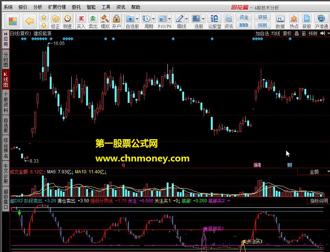Toggle 窗 multi-window mode
The width and height of the screenshot is (330, 252).
(304, 33)
